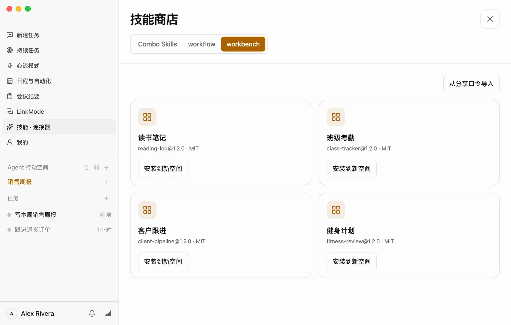Add a new Agent 行动空间 with plus icon

click(106, 168)
